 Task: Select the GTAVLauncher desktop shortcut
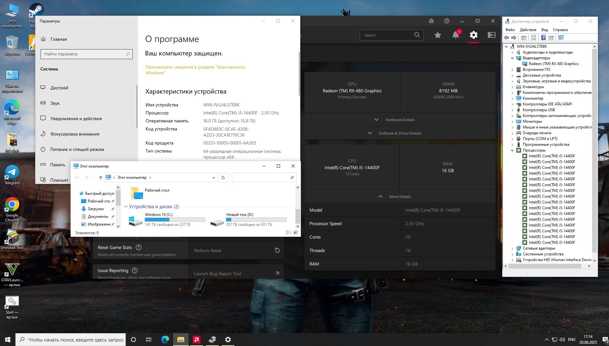tap(12, 275)
